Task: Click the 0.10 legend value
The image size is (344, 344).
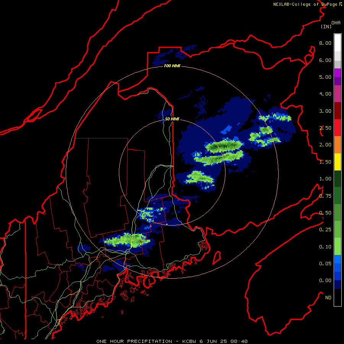Action: coord(325,247)
